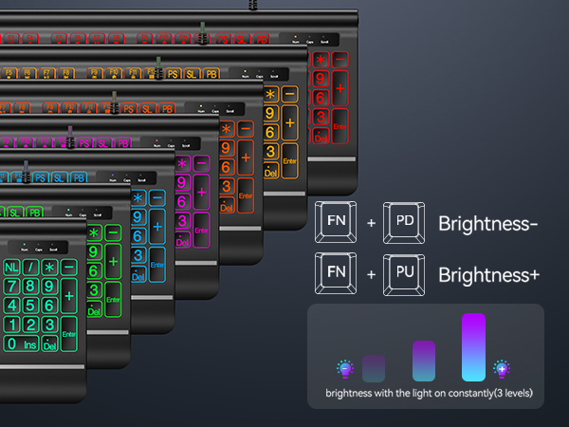Click the PD key icon
569x427 pixels.
[403, 225]
